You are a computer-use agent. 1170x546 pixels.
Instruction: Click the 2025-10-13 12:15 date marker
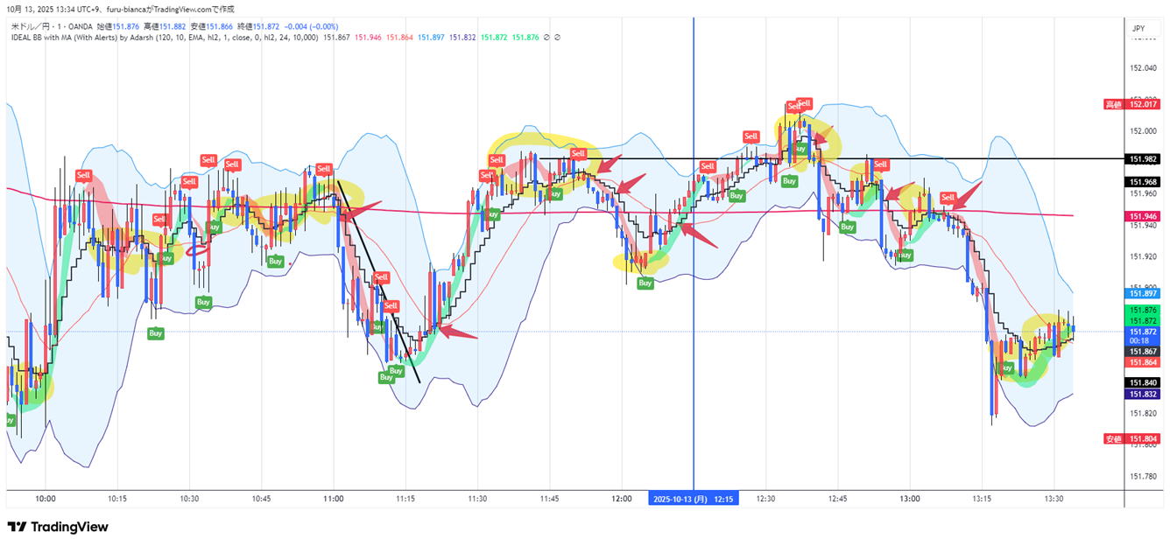(693, 498)
